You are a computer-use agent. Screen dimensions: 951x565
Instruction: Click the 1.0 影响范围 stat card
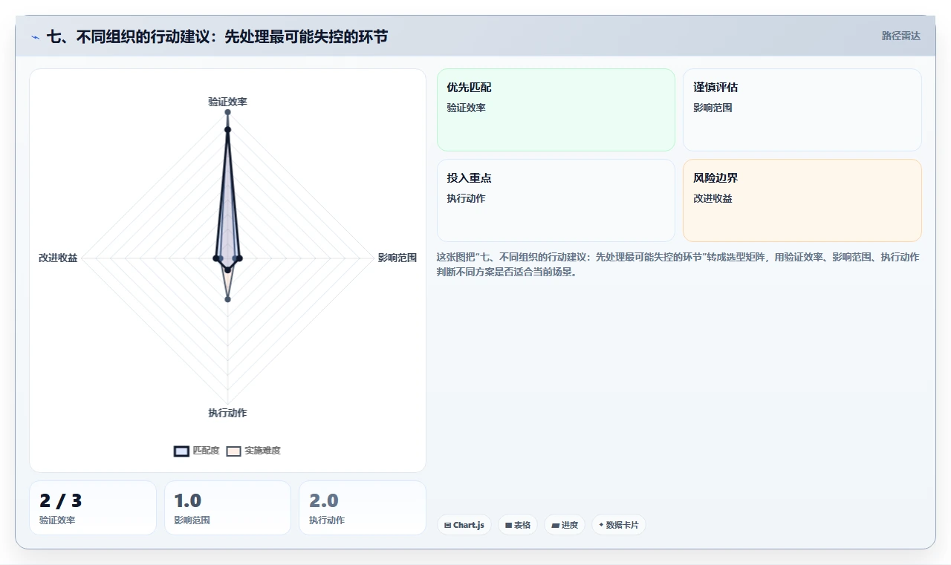227,508
